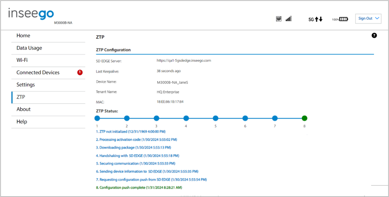Click the 'MAC:' label
Image resolution: width=389 pixels, height=197 pixels.
(100, 102)
